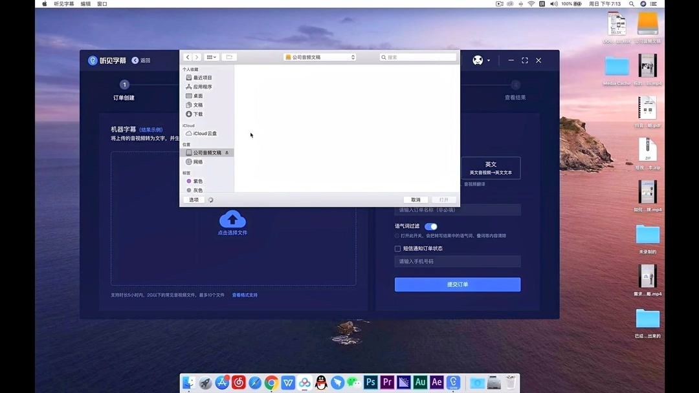Enable the 短信通知订单状态 checkbox
Image resolution: width=699 pixels, height=393 pixels.
397,248
